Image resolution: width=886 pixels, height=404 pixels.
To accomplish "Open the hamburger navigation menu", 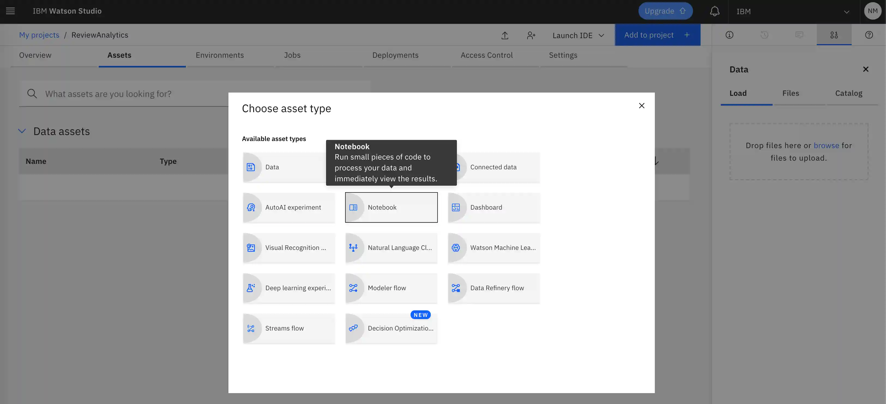I will point(10,11).
